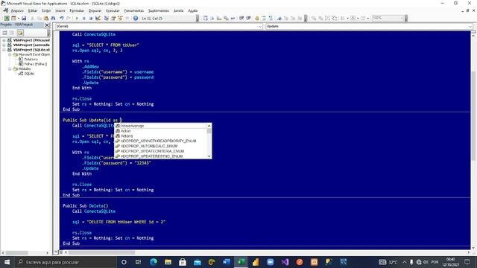The image size is (477, 268).
Task: Open the Editar menu
Action: [33, 10]
